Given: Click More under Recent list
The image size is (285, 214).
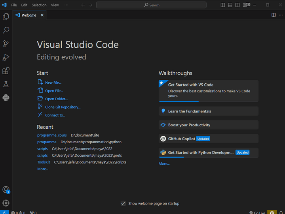Looking at the screenshot, I should click(x=43, y=169).
